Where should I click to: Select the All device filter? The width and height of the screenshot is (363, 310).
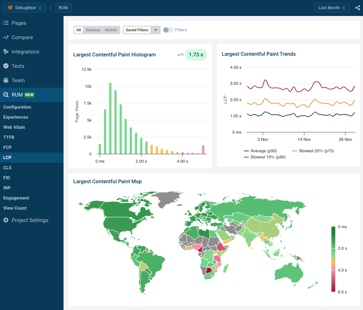click(79, 30)
